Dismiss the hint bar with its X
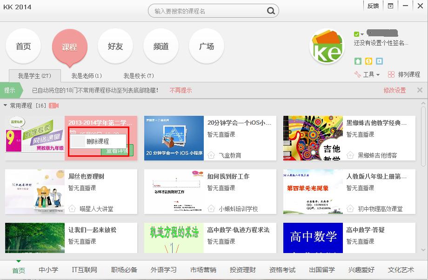This screenshot has height=280, width=428. [420, 90]
